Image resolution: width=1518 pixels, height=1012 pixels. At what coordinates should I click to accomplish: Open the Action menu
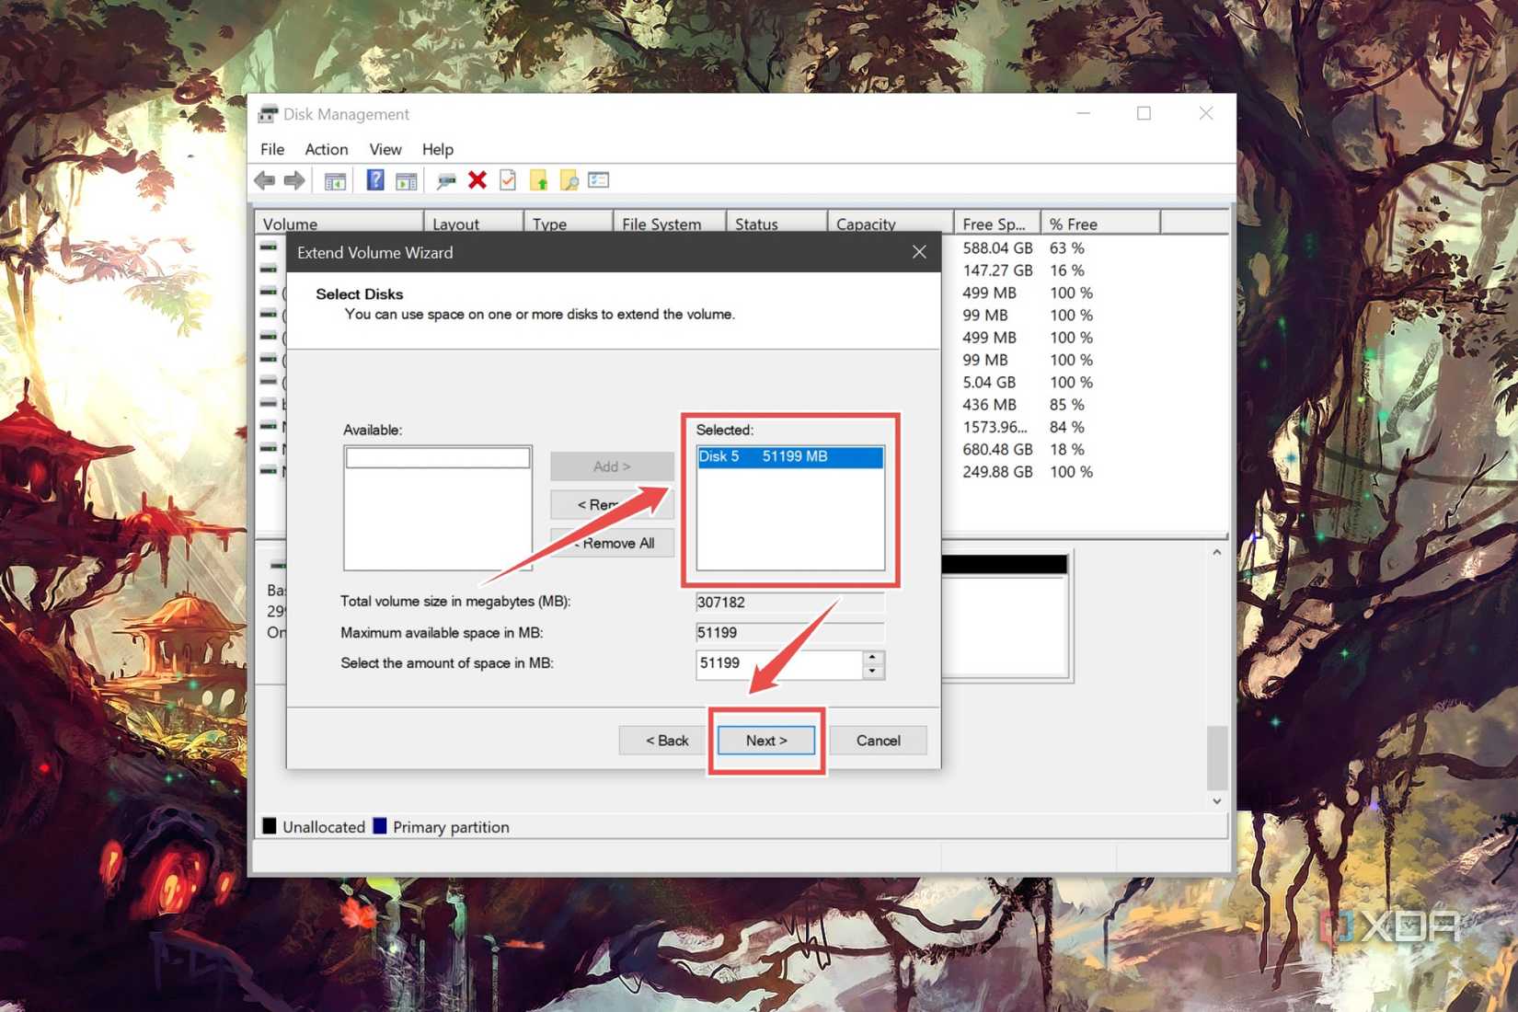(x=327, y=149)
